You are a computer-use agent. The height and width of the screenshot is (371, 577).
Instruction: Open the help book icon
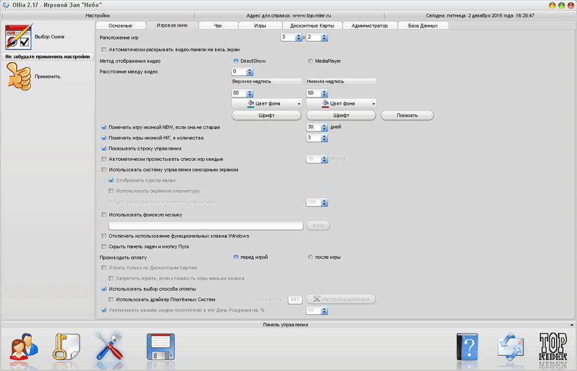[467, 347]
